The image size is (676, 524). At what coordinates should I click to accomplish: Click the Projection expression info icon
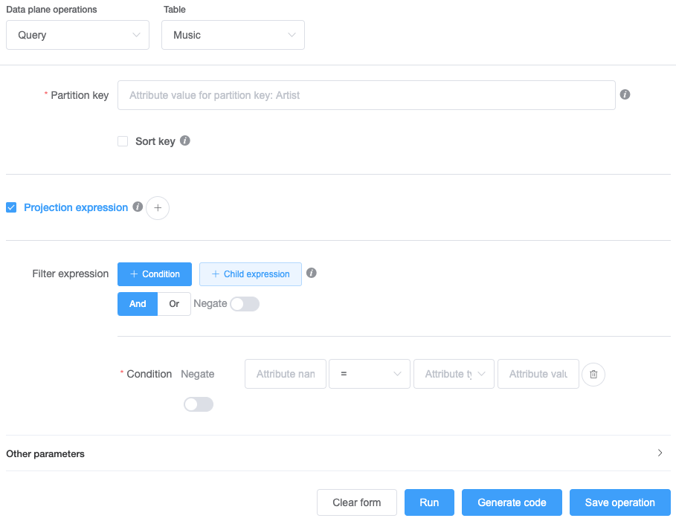pyautogui.click(x=138, y=207)
